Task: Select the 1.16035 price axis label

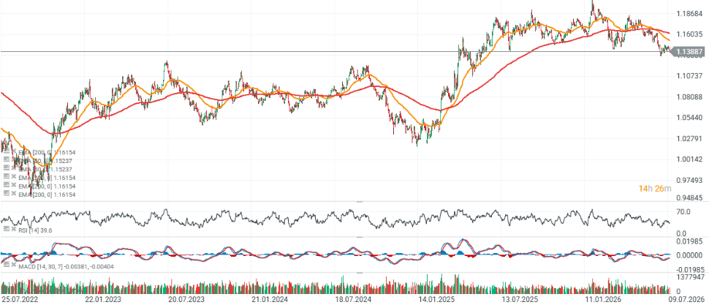Action: click(x=689, y=34)
